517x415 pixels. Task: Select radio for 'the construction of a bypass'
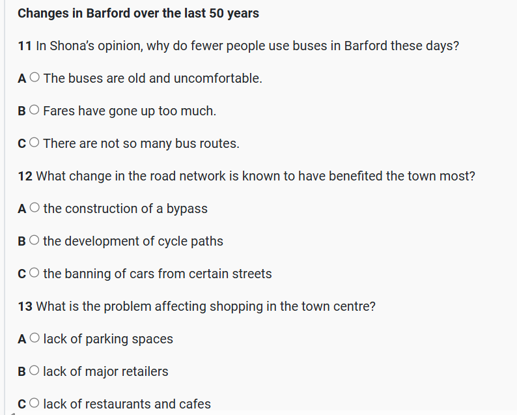(35, 208)
